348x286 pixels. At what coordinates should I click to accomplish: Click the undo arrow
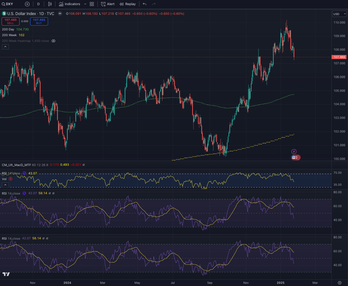[x=145, y=4]
